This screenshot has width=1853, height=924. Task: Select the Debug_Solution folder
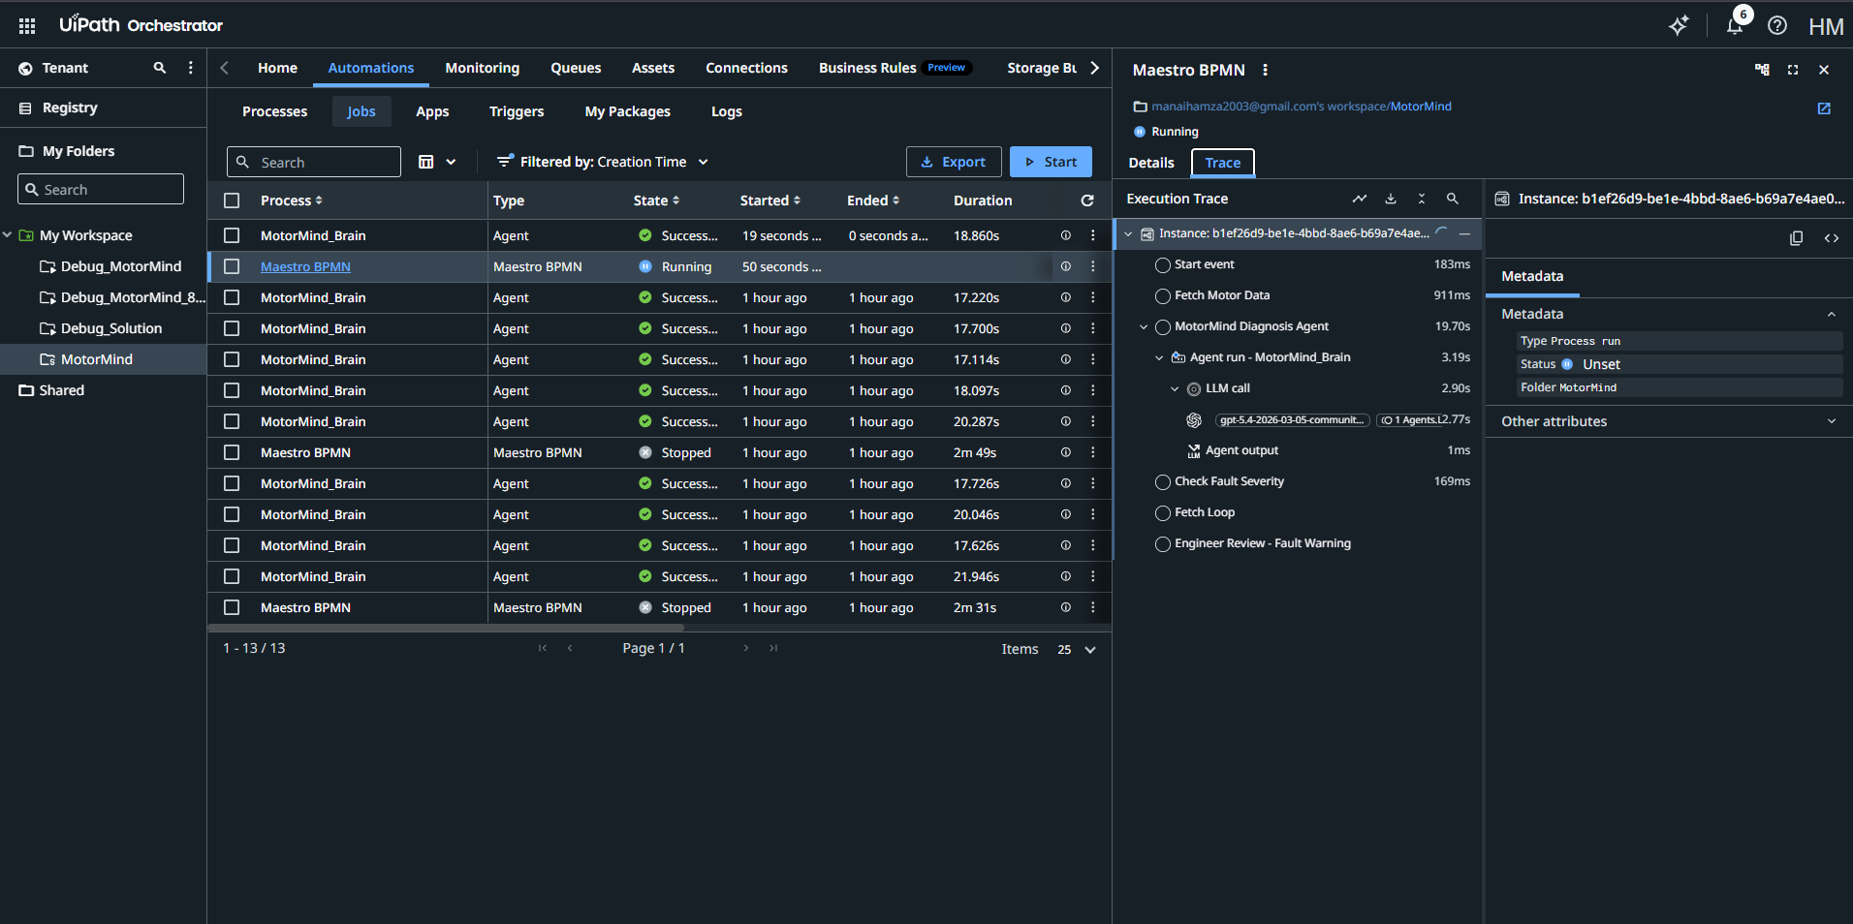pyautogui.click(x=110, y=328)
